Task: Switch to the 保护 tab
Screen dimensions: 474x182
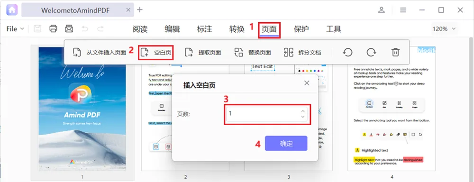Action: [301, 29]
